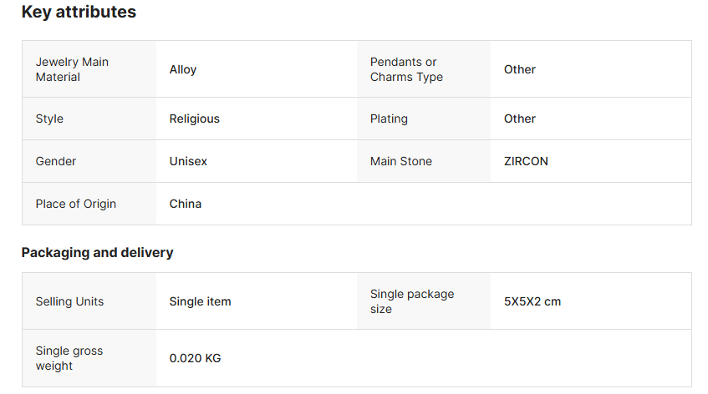This screenshot has height=394, width=708.
Task: Click the Other value beside Pendants or Charms Type
Action: [x=520, y=69]
